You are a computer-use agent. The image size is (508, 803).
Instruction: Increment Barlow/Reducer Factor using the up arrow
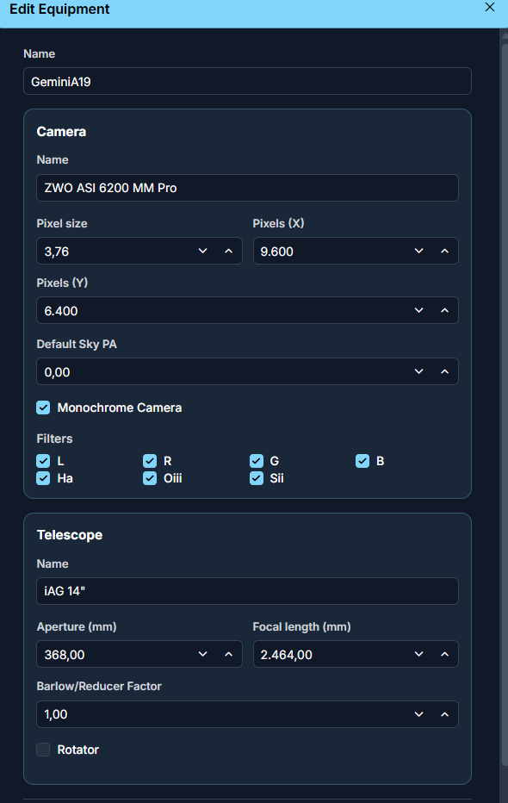point(445,714)
